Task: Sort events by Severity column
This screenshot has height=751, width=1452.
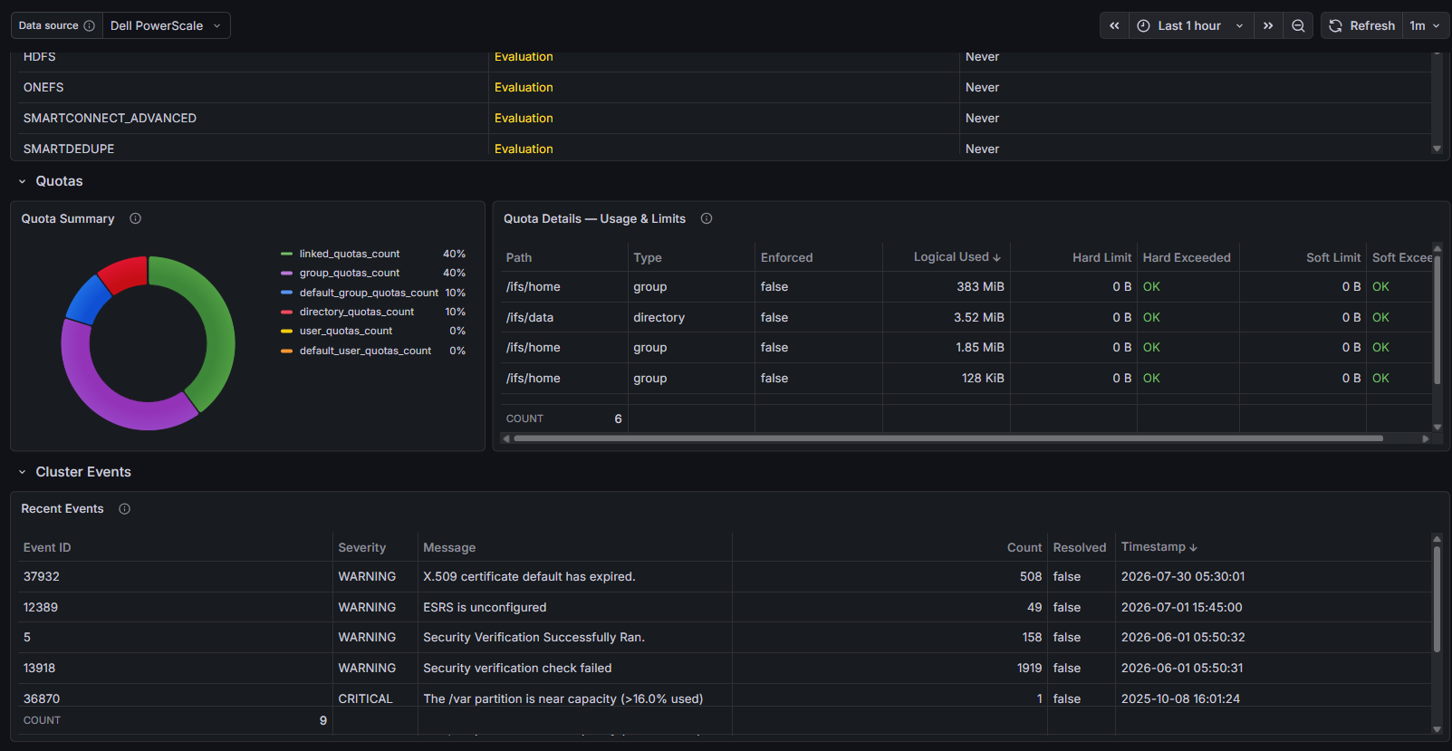Action: (x=362, y=547)
